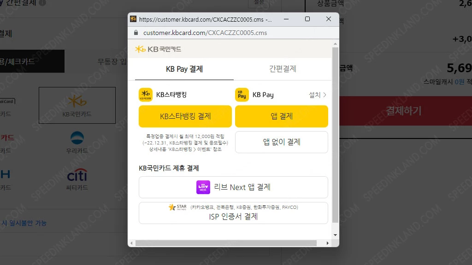Click the Liiv Next app icon

click(203, 187)
